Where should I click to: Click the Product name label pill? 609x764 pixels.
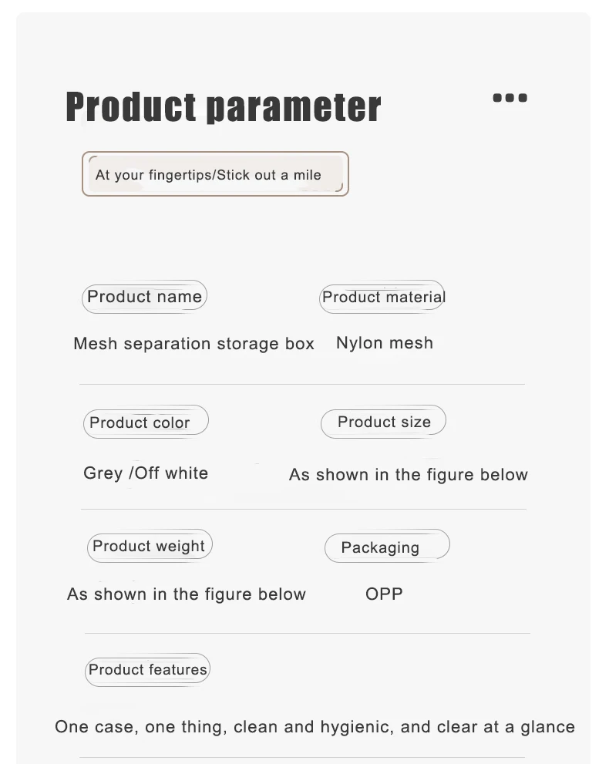(x=144, y=297)
